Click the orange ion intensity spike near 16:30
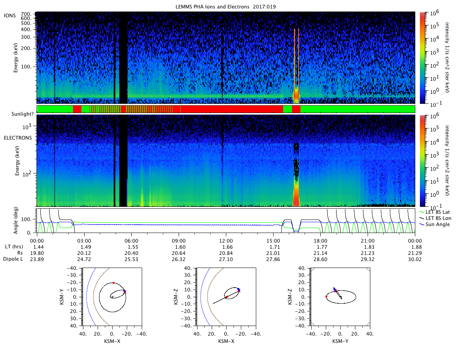This screenshot has width=461, height=346. point(296,66)
